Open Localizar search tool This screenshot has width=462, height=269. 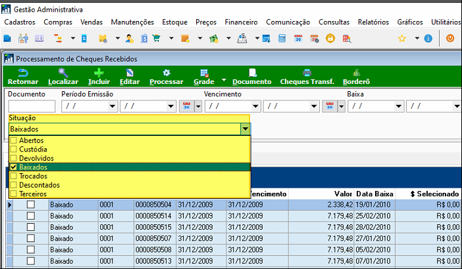coord(63,73)
